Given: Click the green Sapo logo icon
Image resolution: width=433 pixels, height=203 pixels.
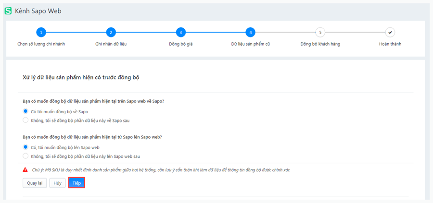Looking at the screenshot, I should coord(8,11).
